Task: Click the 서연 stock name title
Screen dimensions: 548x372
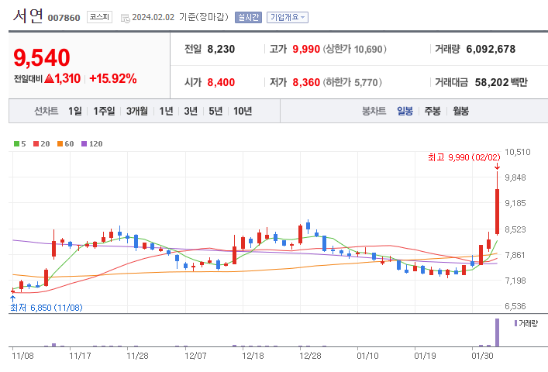Action: (28, 15)
